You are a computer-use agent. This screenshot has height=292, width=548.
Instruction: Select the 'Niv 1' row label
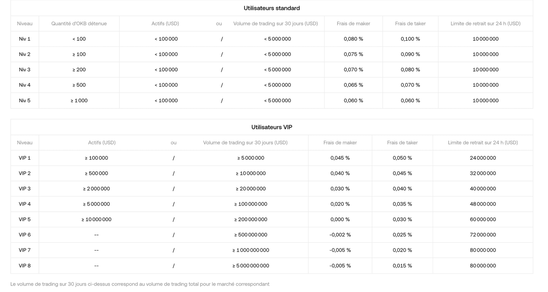tap(25, 39)
